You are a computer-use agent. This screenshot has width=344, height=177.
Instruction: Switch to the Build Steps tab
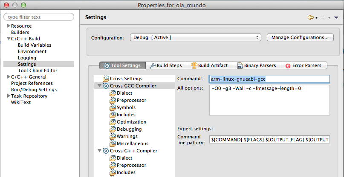(x=166, y=65)
